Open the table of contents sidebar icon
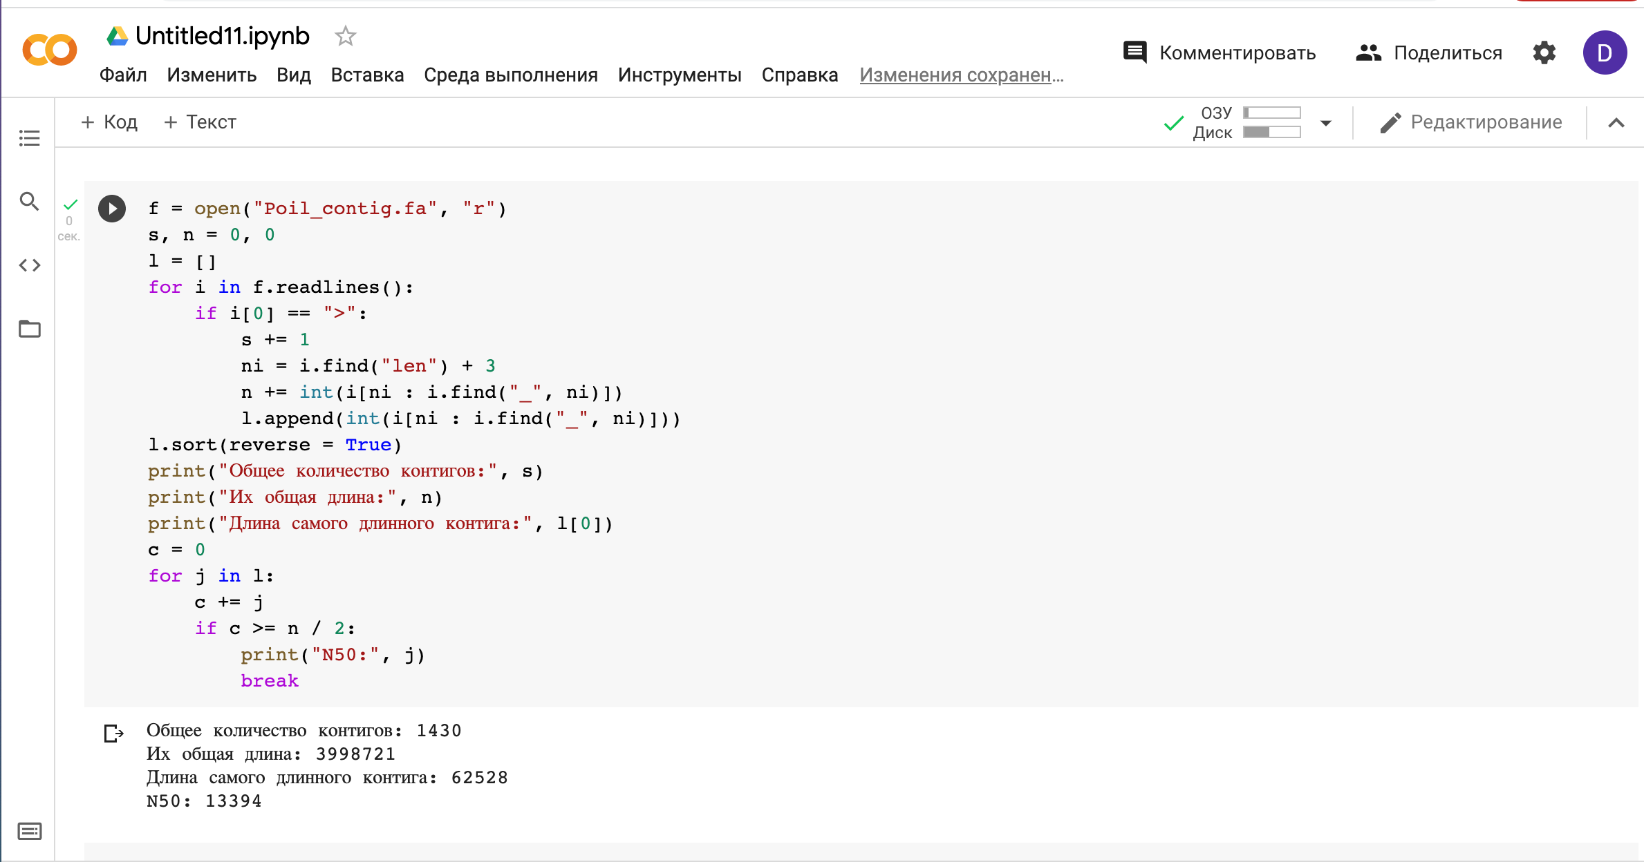 click(29, 138)
